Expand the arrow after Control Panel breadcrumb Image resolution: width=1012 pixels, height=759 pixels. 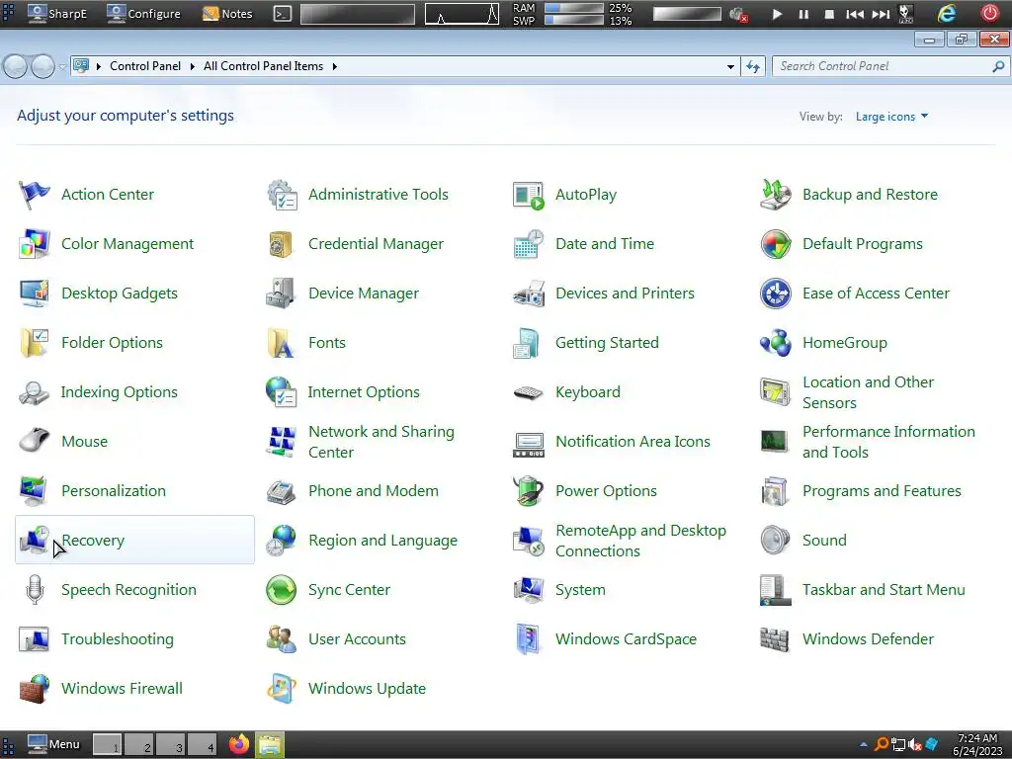tap(193, 66)
